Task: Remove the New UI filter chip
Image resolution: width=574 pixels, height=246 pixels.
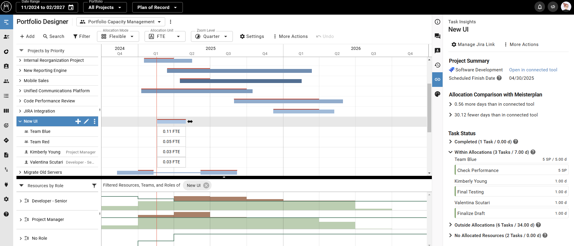Action: 206,185
